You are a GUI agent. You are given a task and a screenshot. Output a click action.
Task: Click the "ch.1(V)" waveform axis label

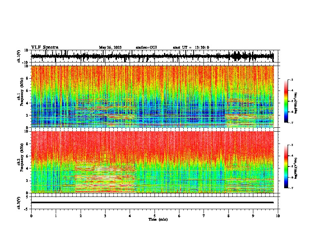coord(19,56)
